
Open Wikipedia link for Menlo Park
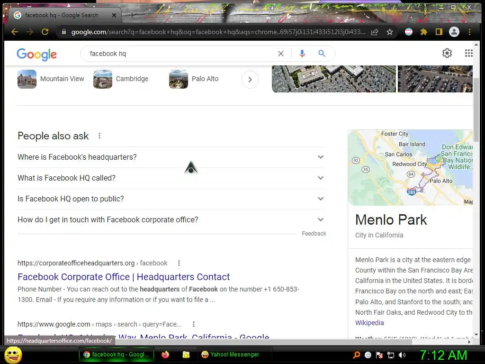click(369, 323)
